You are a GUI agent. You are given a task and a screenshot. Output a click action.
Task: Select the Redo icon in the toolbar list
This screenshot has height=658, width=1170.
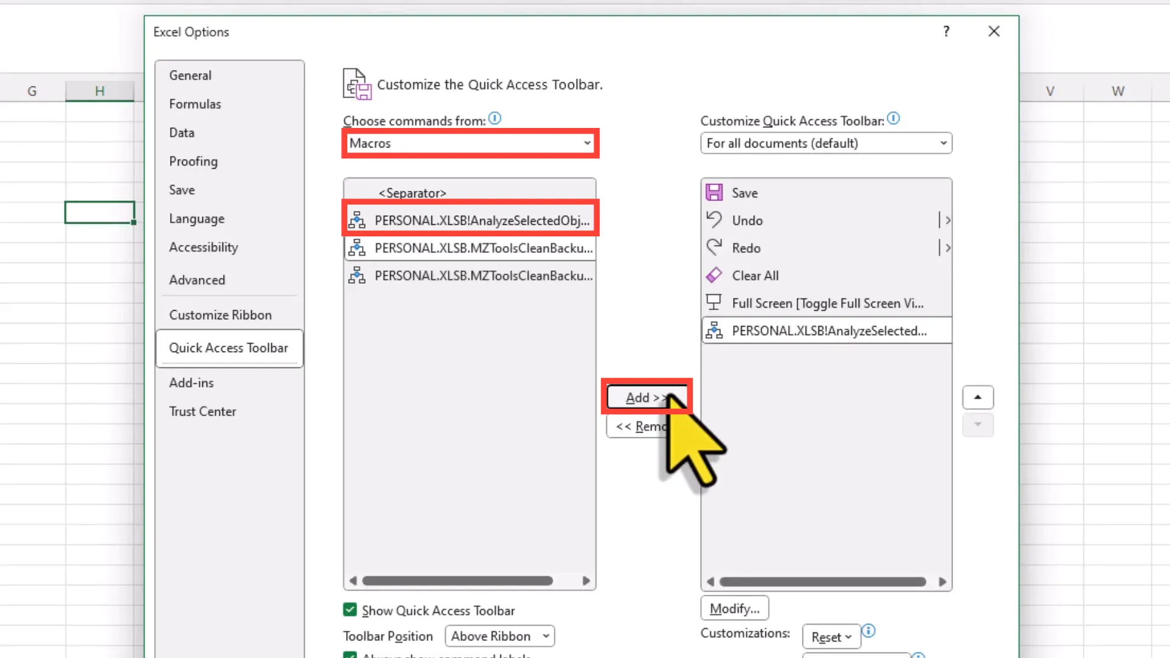coord(714,247)
